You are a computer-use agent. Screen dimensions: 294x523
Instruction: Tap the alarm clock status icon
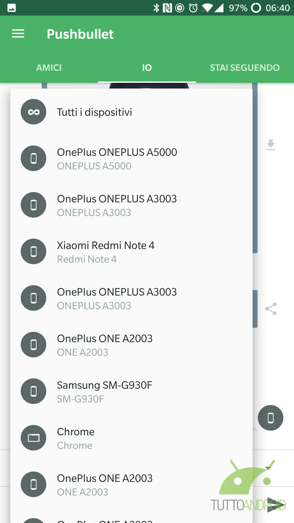(x=193, y=8)
